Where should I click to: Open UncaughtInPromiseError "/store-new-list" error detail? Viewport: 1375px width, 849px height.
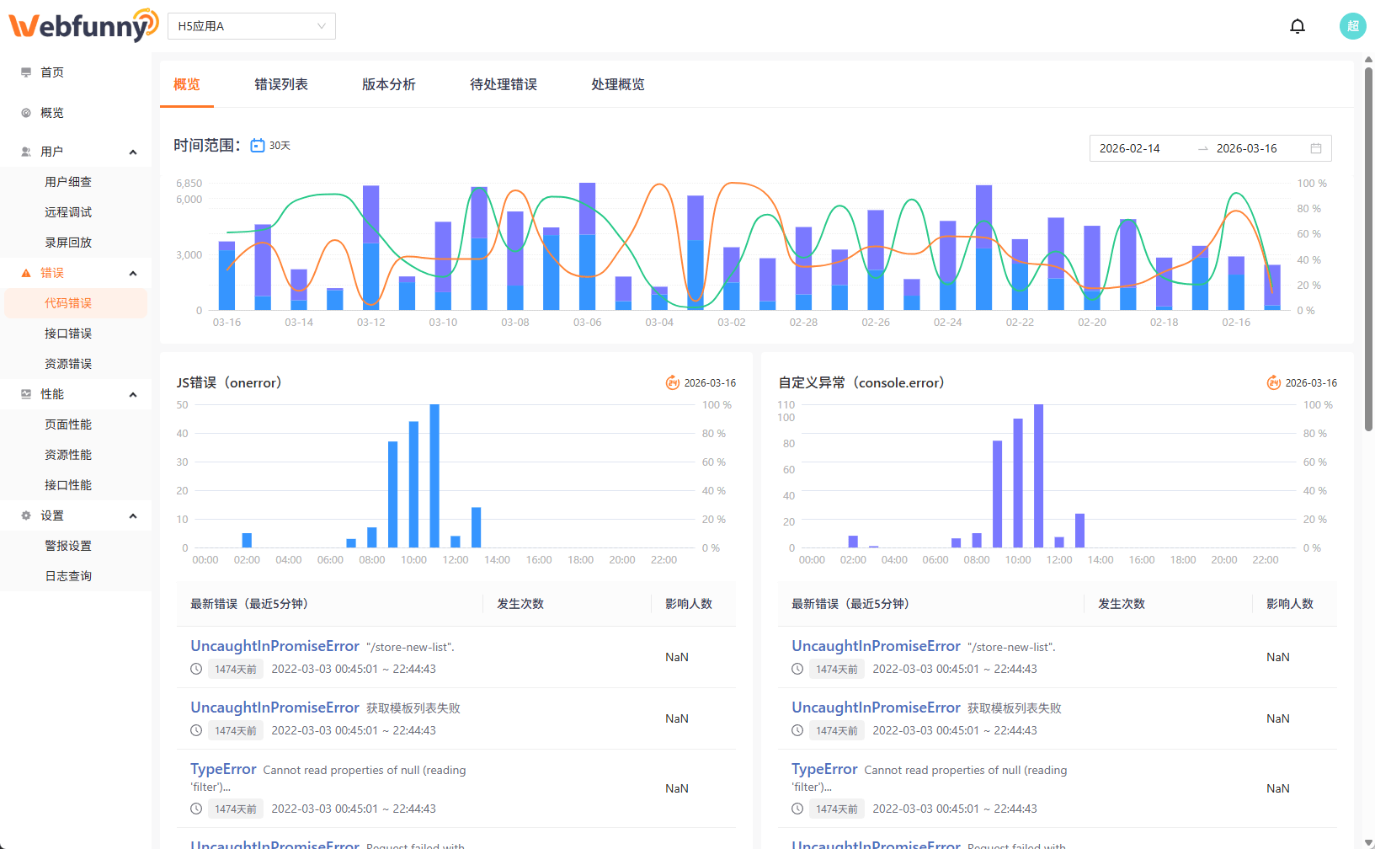(x=274, y=646)
